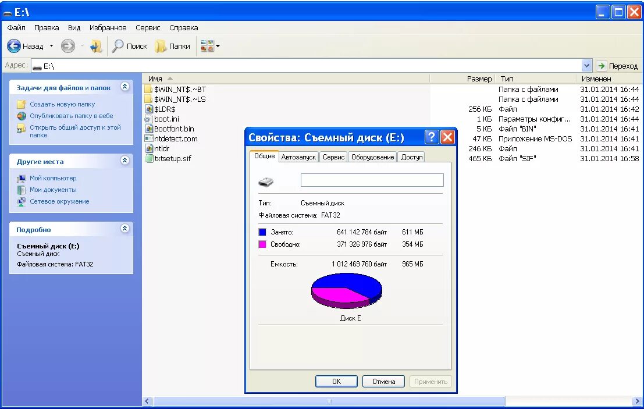Sort by the Имя column header

286,79
